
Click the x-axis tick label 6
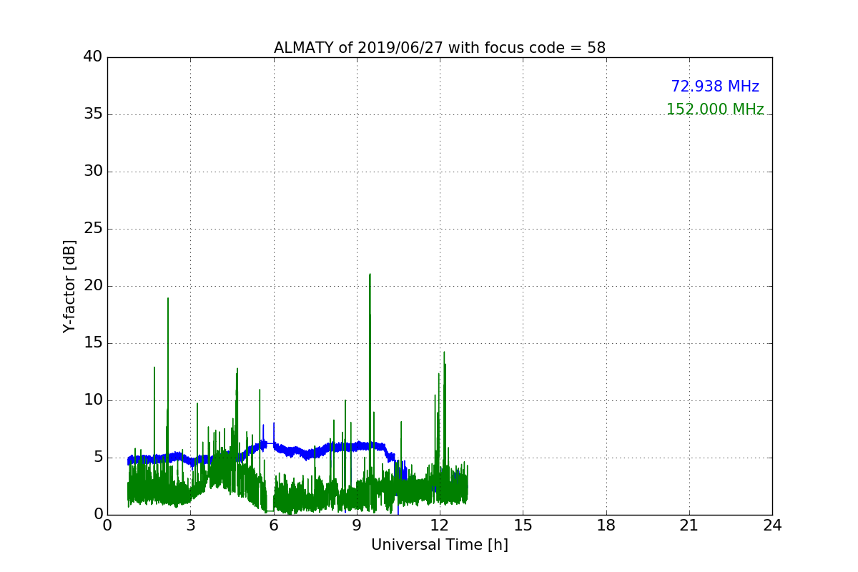pyautogui.click(x=274, y=526)
